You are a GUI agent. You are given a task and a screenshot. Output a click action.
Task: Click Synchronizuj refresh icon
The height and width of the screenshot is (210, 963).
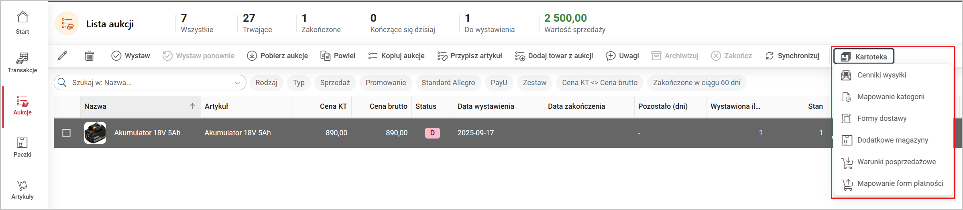click(x=769, y=56)
